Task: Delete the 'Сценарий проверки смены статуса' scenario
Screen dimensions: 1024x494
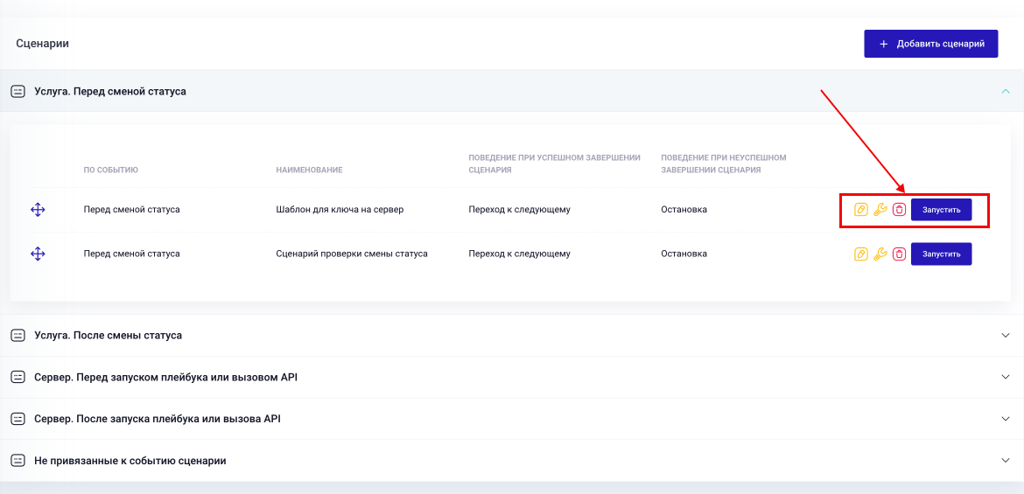Action: tap(899, 254)
